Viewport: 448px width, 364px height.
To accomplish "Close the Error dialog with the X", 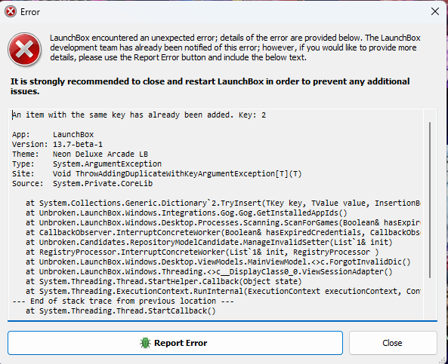I will (435, 11).
